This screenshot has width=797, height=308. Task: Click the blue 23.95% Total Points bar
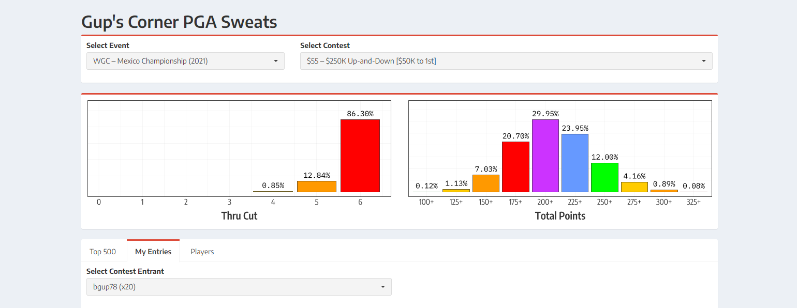point(575,163)
